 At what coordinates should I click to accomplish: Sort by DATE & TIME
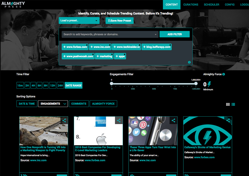click(x=27, y=104)
